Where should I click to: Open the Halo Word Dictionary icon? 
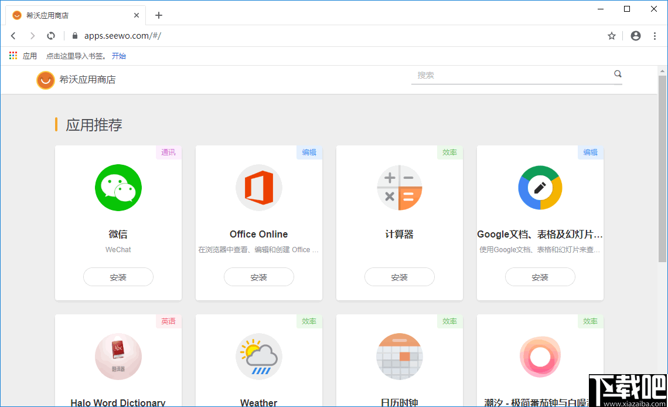coord(118,357)
